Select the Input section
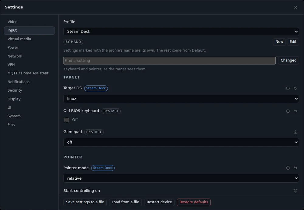The image size is (304, 210). point(29,30)
